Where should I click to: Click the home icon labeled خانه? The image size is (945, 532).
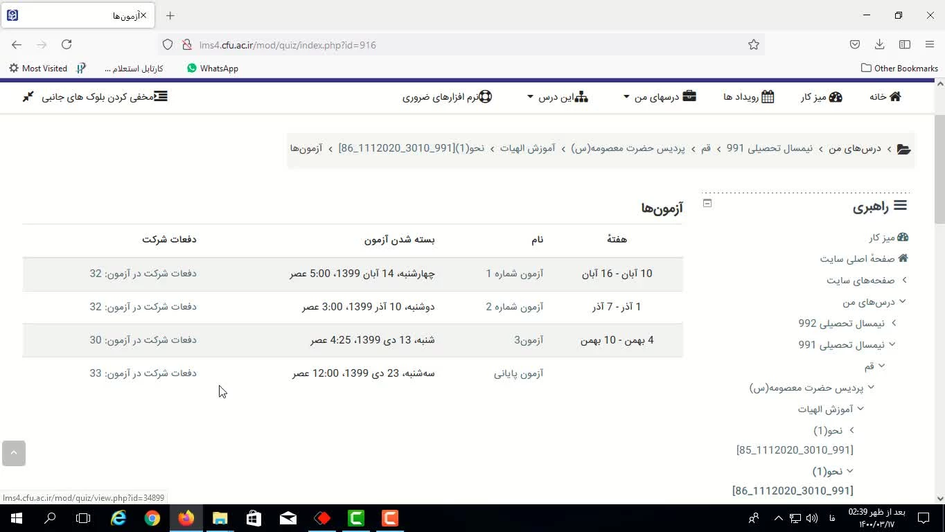(x=885, y=97)
